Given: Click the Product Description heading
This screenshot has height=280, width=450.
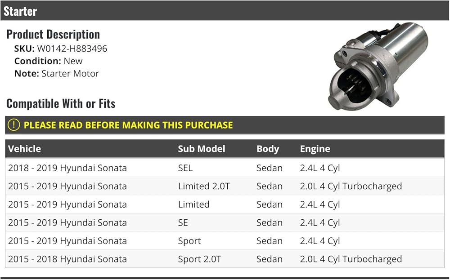Looking at the screenshot, I should (53, 35).
